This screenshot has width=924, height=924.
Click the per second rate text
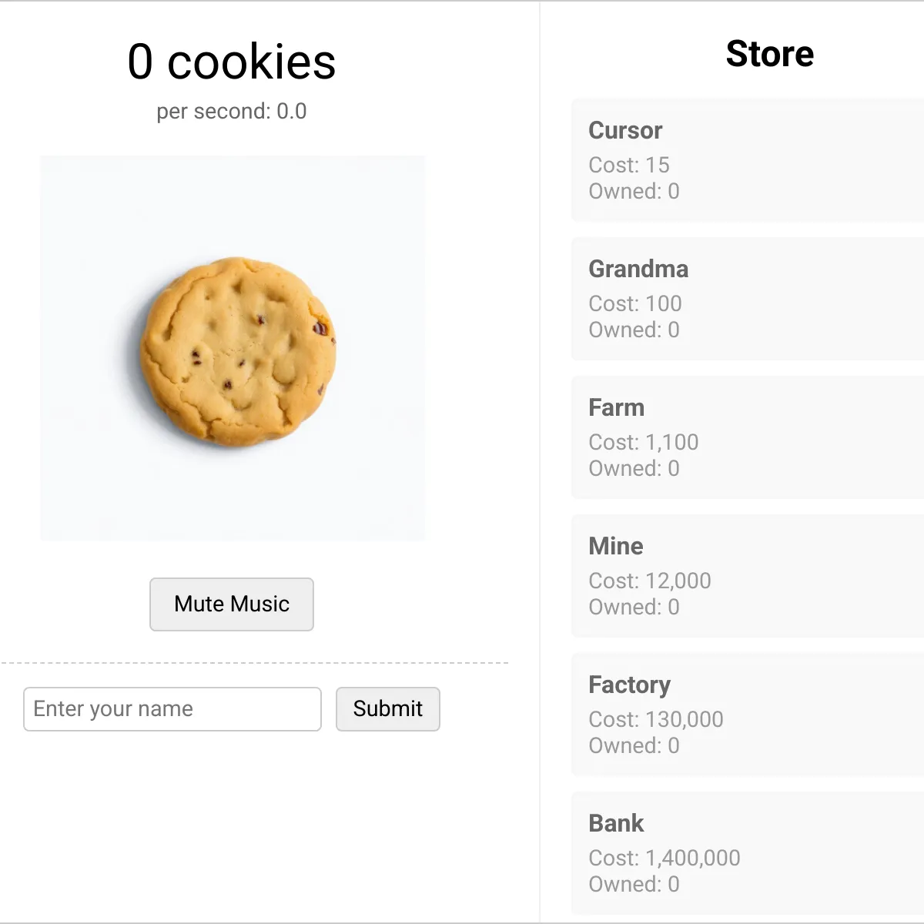point(232,112)
